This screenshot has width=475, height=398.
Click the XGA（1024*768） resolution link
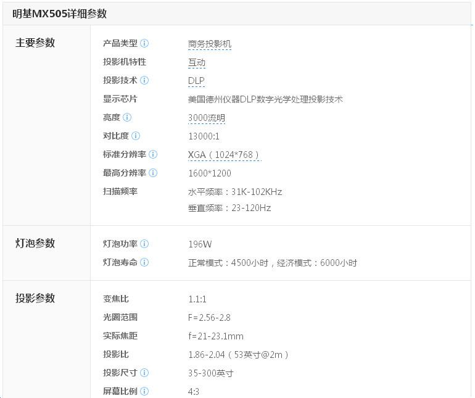pos(224,155)
